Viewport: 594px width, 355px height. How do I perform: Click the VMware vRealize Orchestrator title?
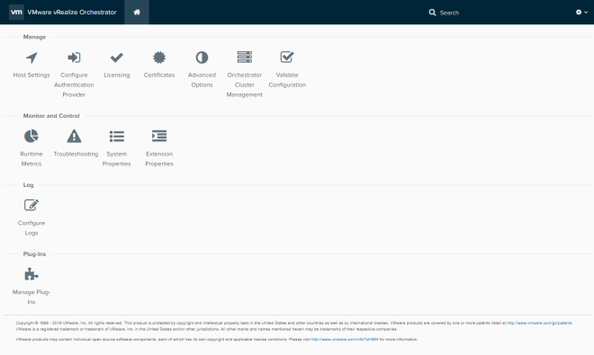coord(72,12)
